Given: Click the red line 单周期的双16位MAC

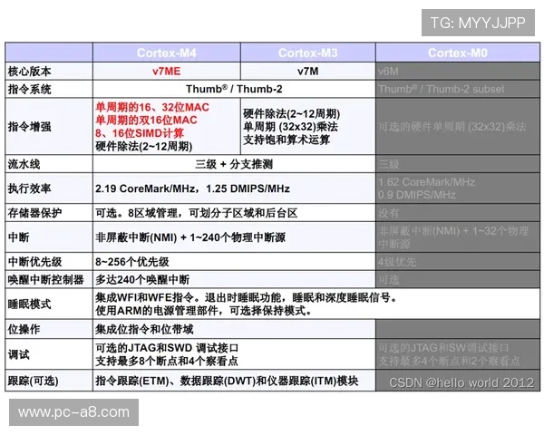Looking at the screenshot, I should pos(146,120).
